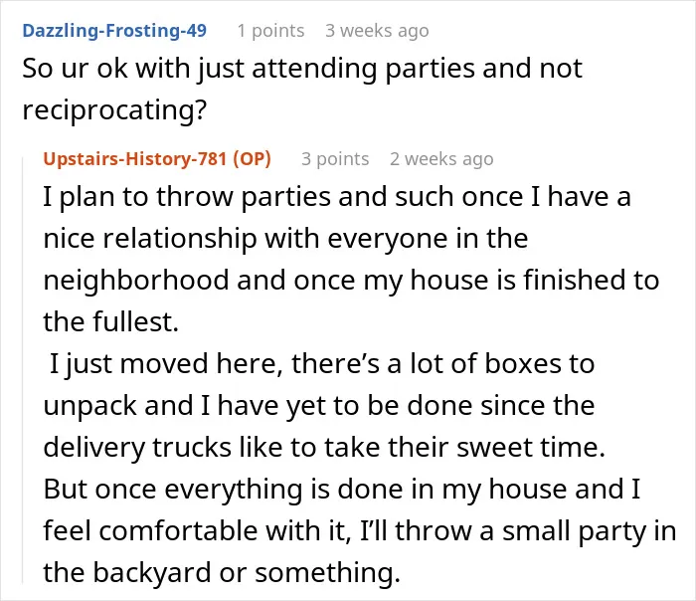Click the "3 weeks ago" comment timestamp
The height and width of the screenshot is (601, 696).
click(x=377, y=31)
